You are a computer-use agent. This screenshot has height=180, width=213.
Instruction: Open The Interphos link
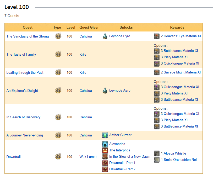(119, 150)
